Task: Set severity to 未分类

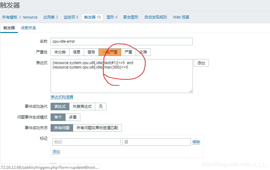Action: 60,52
